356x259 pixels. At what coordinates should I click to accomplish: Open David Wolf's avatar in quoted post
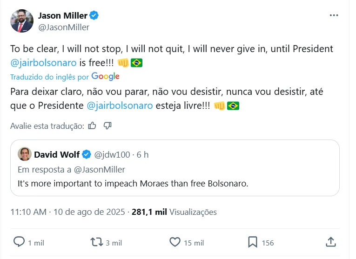[25, 154]
